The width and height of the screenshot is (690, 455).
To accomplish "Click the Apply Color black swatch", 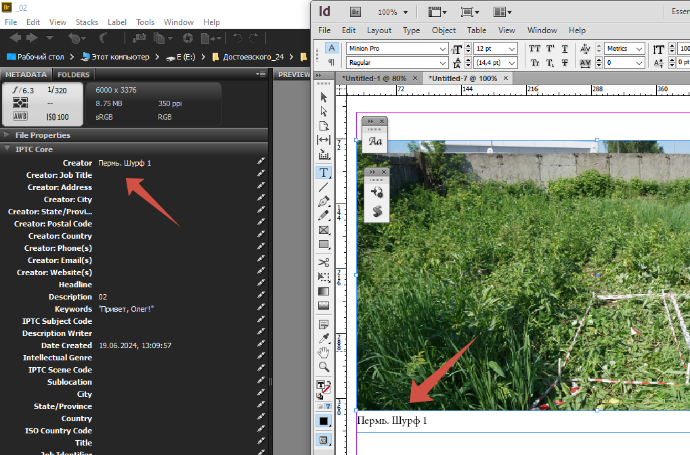I will tap(324, 421).
